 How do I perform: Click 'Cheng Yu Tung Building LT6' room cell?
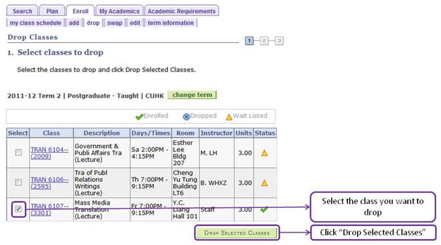[x=185, y=183]
